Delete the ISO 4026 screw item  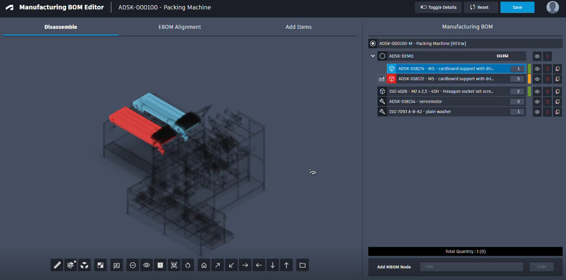click(x=547, y=92)
